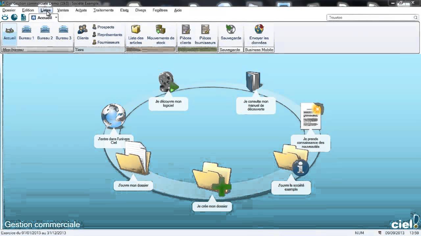Open Pièces fournisseurs
421x236 pixels.
[x=205, y=35]
